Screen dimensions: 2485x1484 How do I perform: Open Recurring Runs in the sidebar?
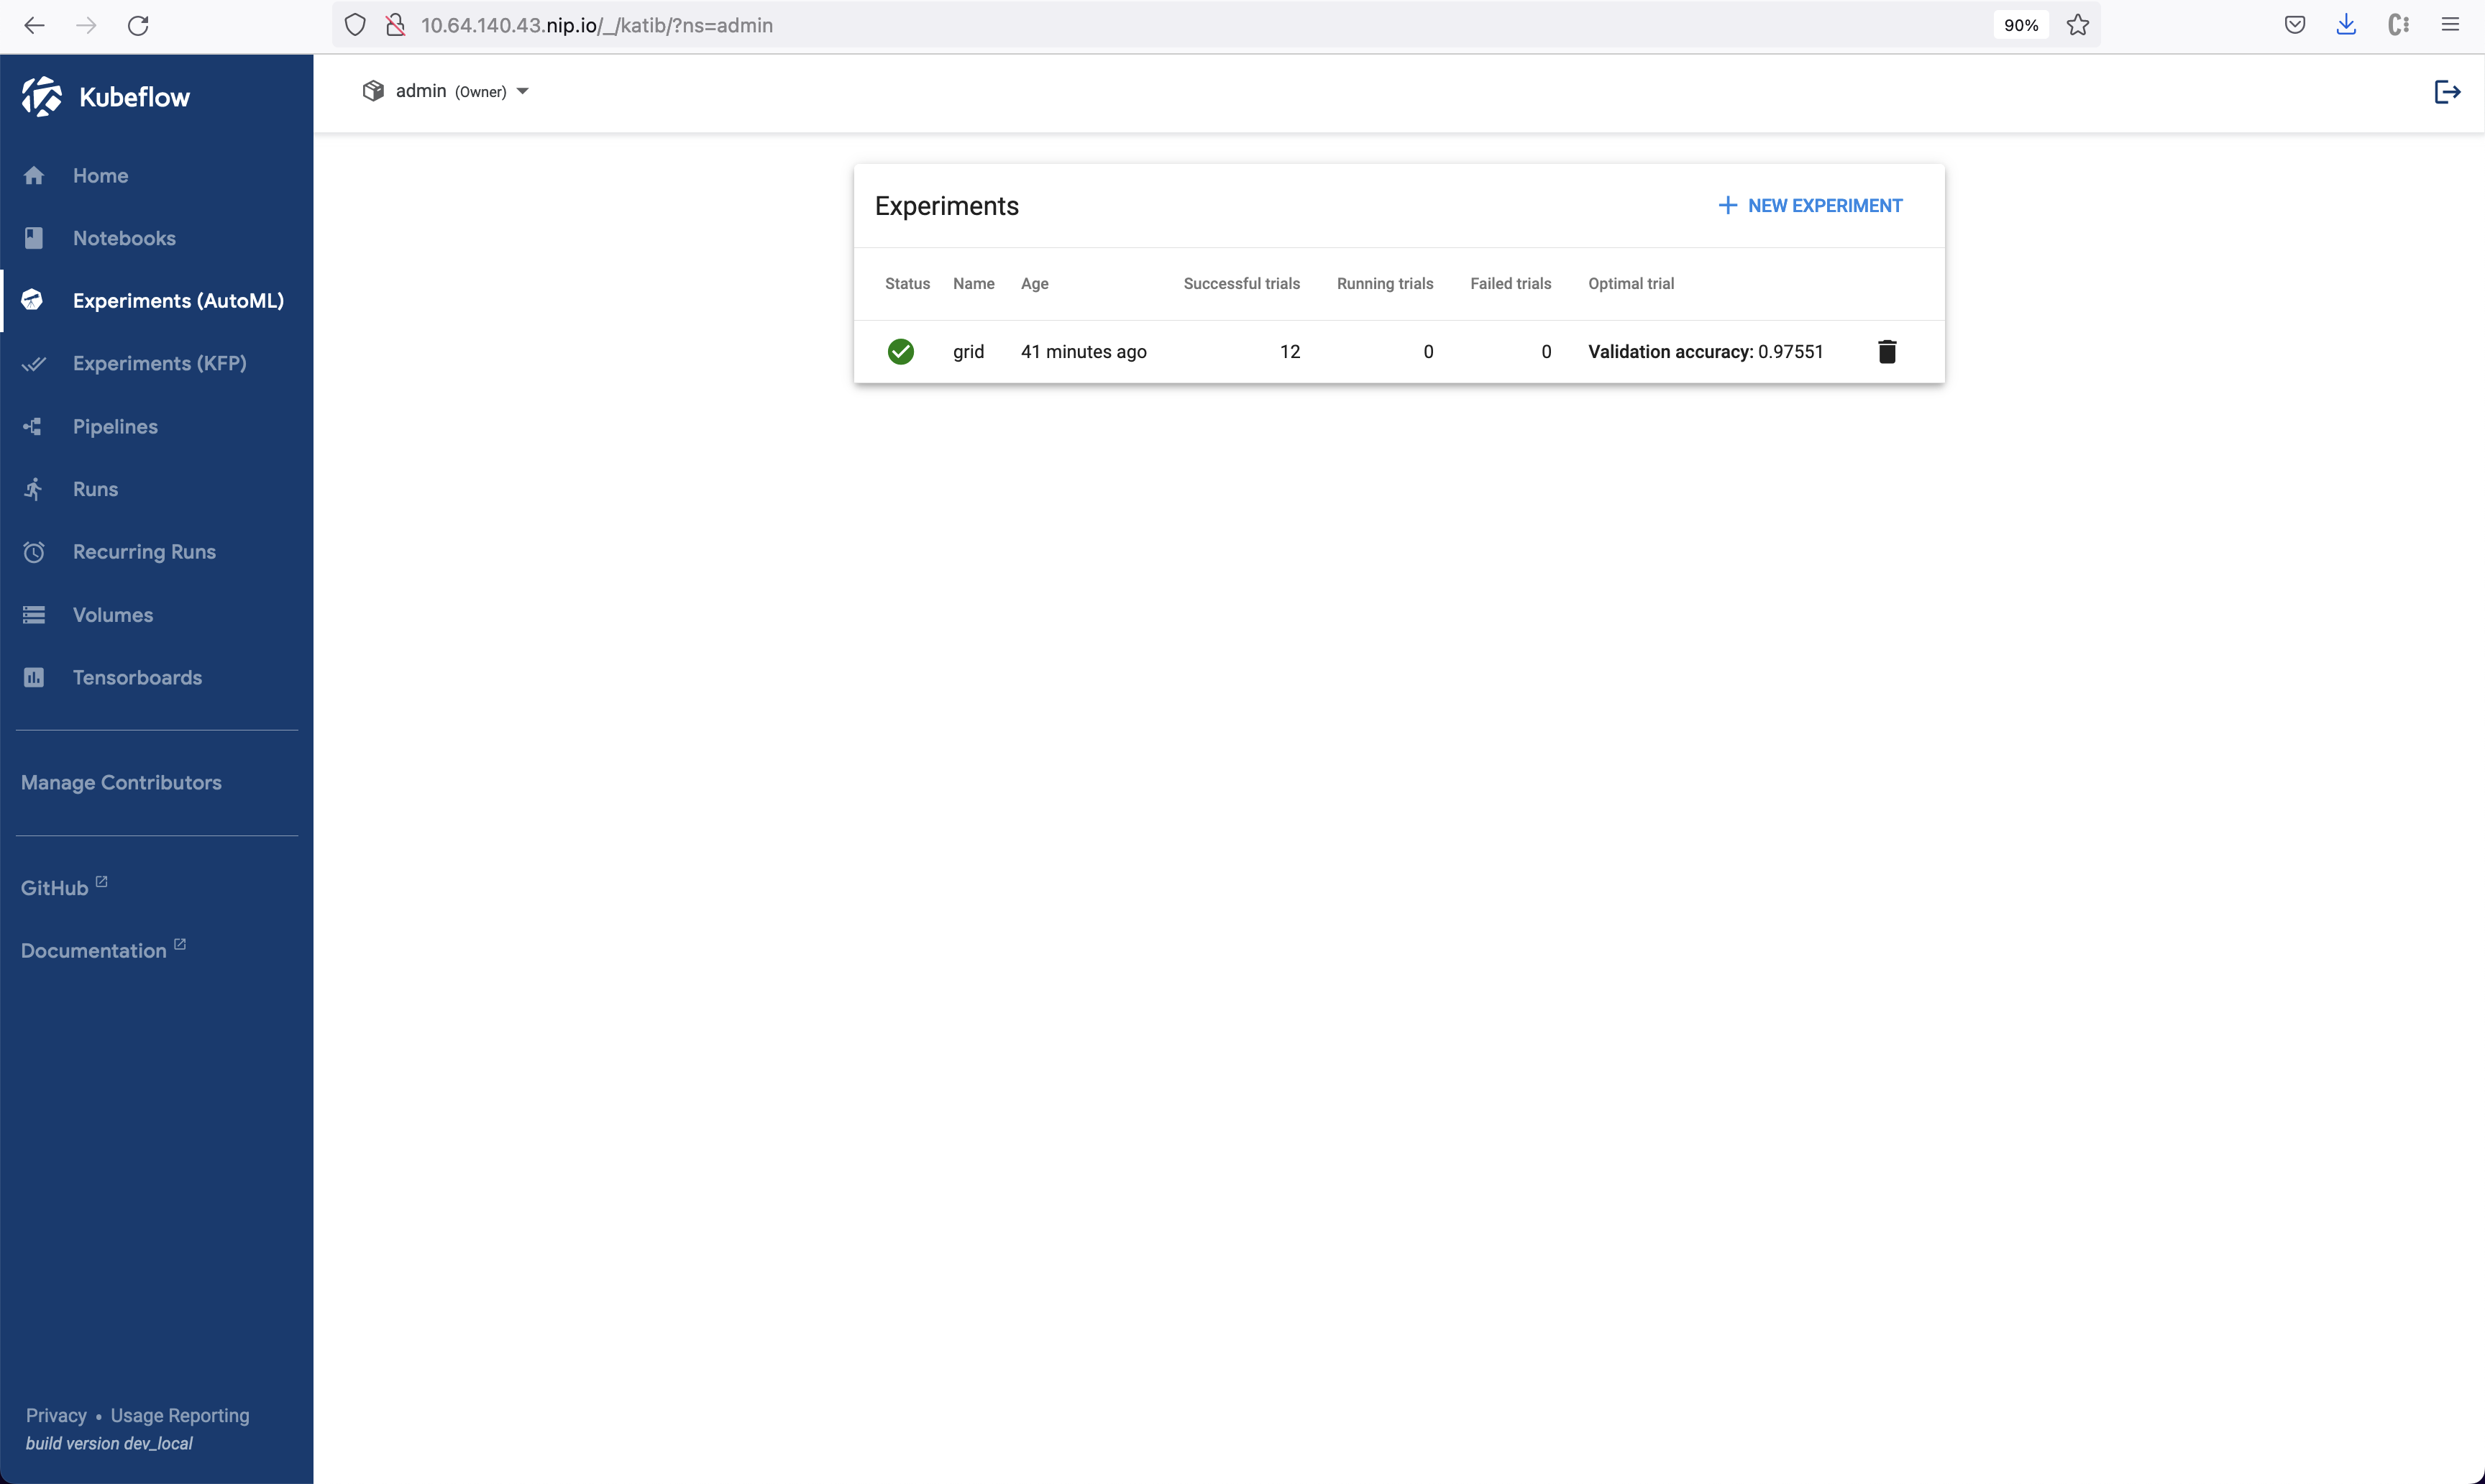point(144,552)
